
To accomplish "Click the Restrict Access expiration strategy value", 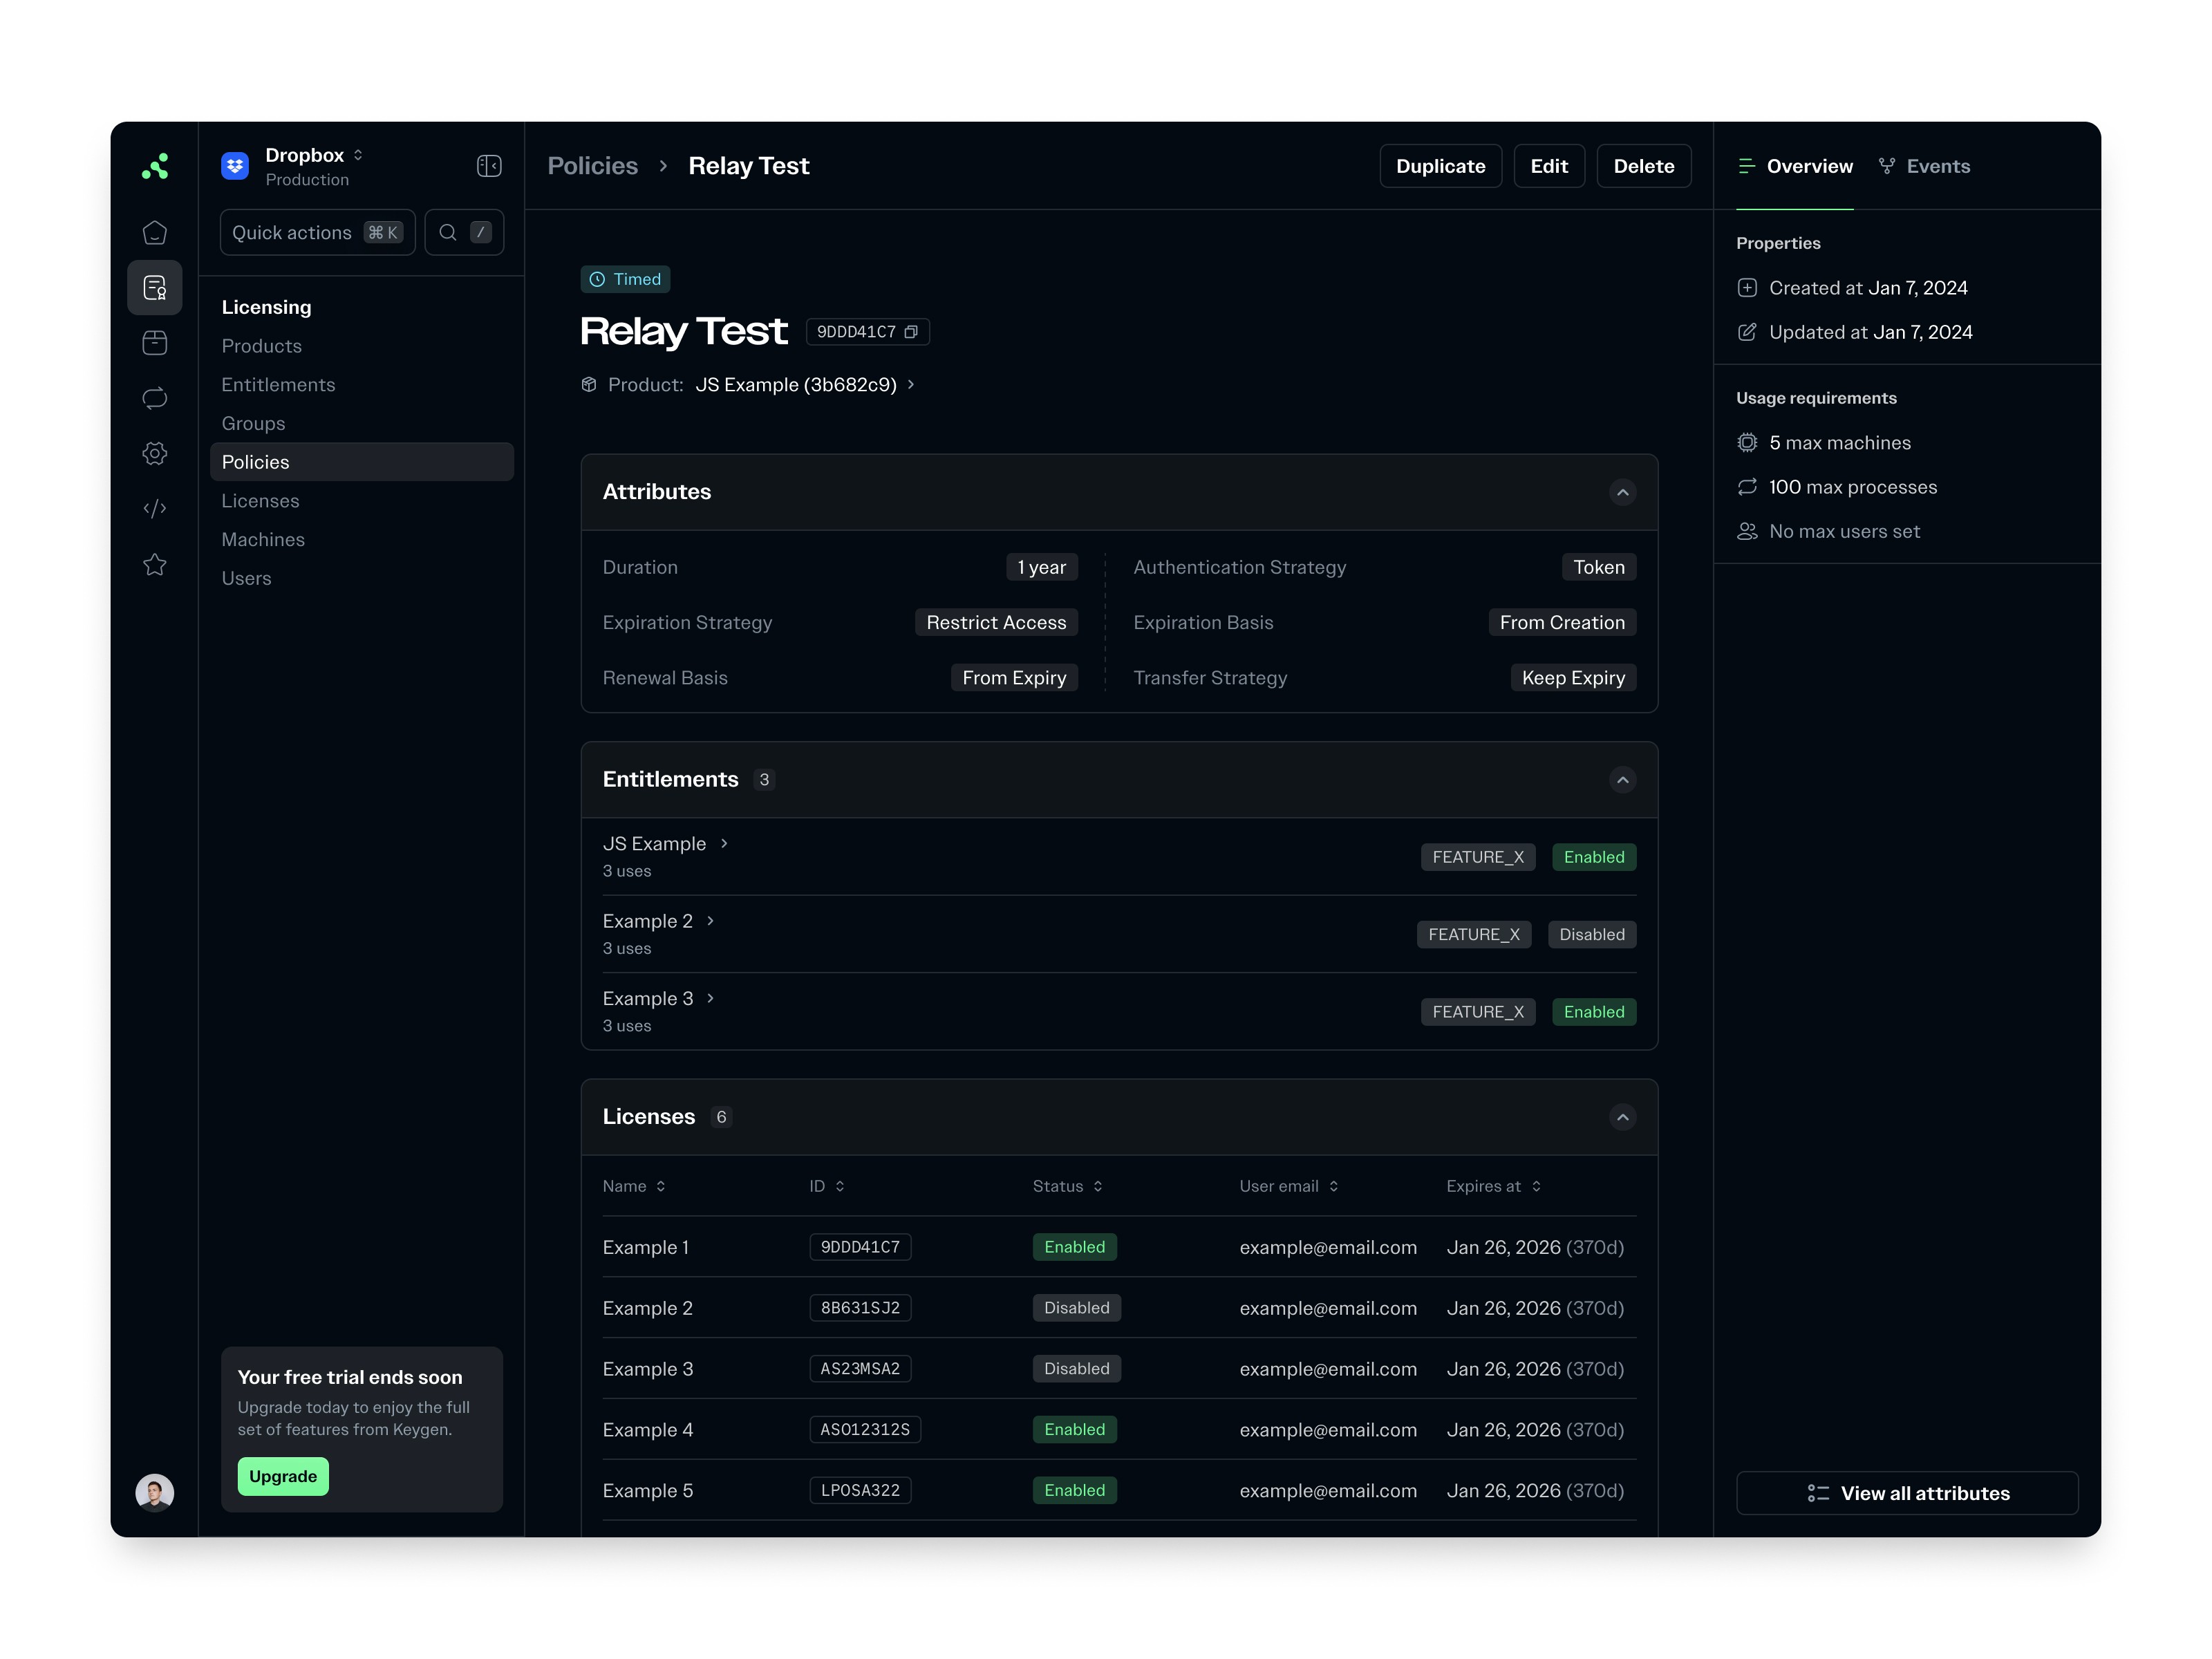I will coord(996,623).
